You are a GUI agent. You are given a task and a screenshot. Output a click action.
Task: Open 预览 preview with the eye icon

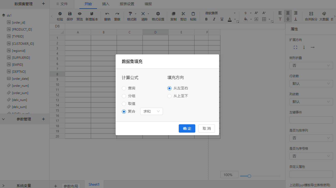coord(80,14)
